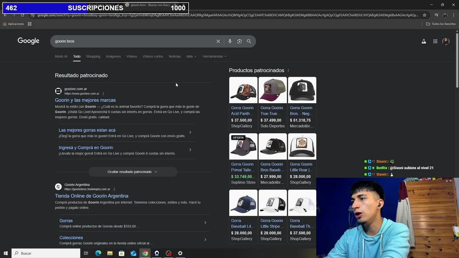Screen dimensions: 459x258
Task: Open Outlook from taskbar
Action: pos(133,253)
